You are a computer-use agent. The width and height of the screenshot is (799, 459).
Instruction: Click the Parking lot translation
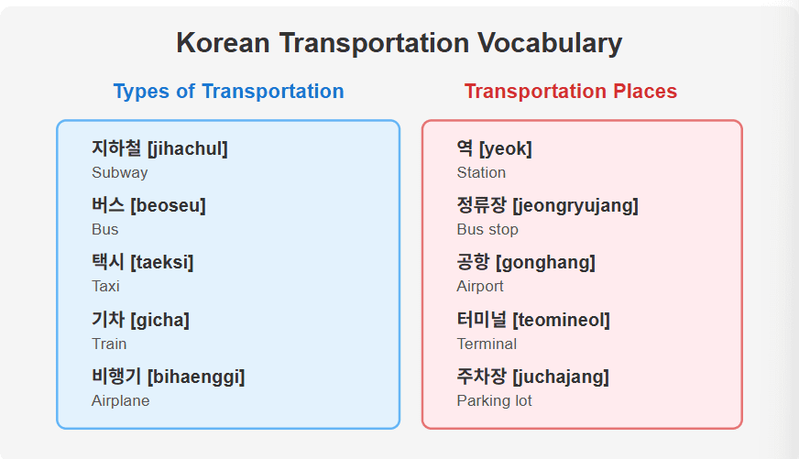pos(494,401)
